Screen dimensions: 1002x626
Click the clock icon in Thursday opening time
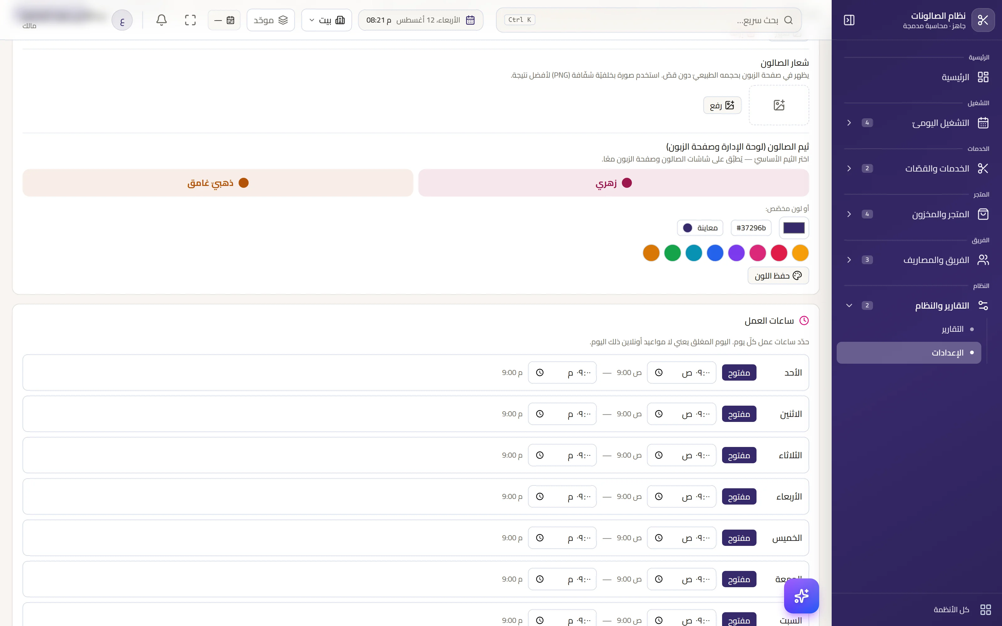point(659,538)
